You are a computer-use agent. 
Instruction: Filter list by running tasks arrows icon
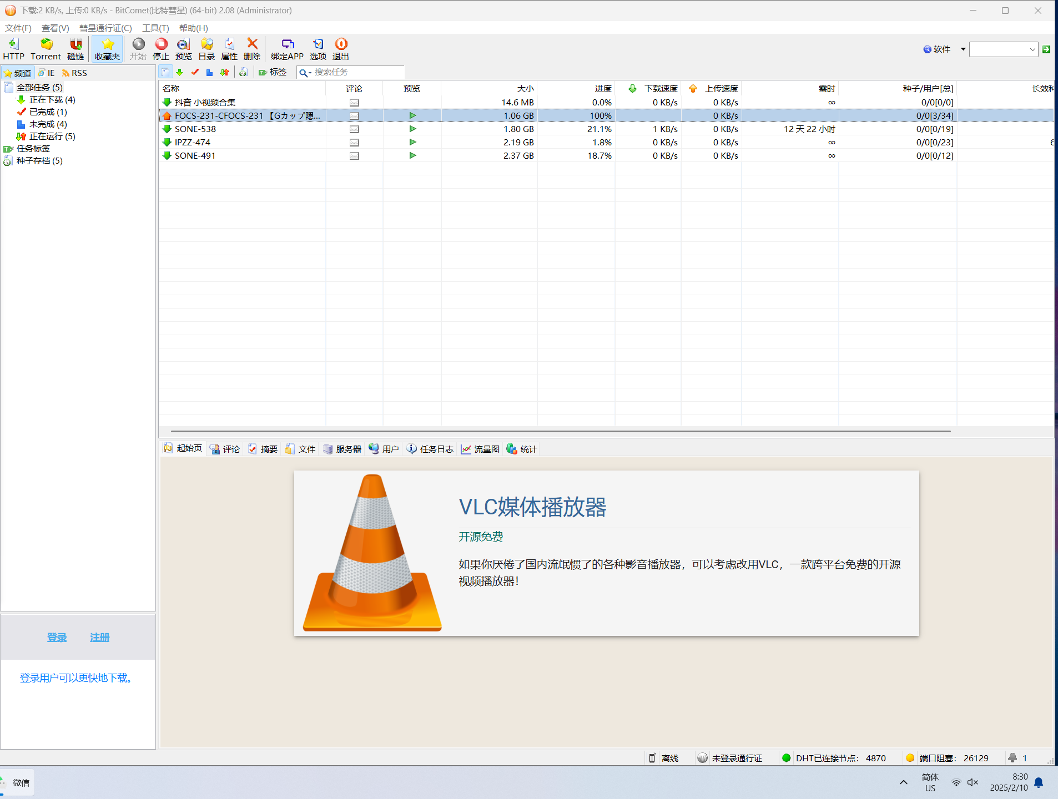point(224,72)
